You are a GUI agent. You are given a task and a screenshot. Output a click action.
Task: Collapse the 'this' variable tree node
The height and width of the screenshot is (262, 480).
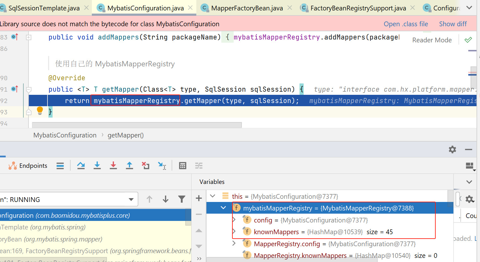pyautogui.click(x=213, y=196)
